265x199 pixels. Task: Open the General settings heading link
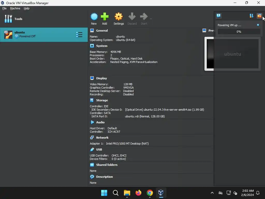[102, 31]
